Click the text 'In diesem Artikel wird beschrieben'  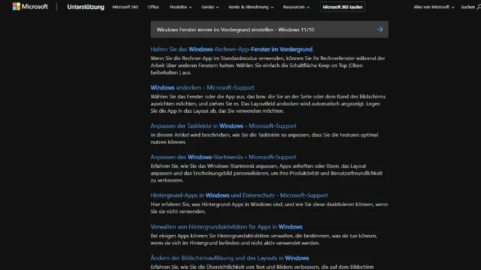[x=190, y=135]
